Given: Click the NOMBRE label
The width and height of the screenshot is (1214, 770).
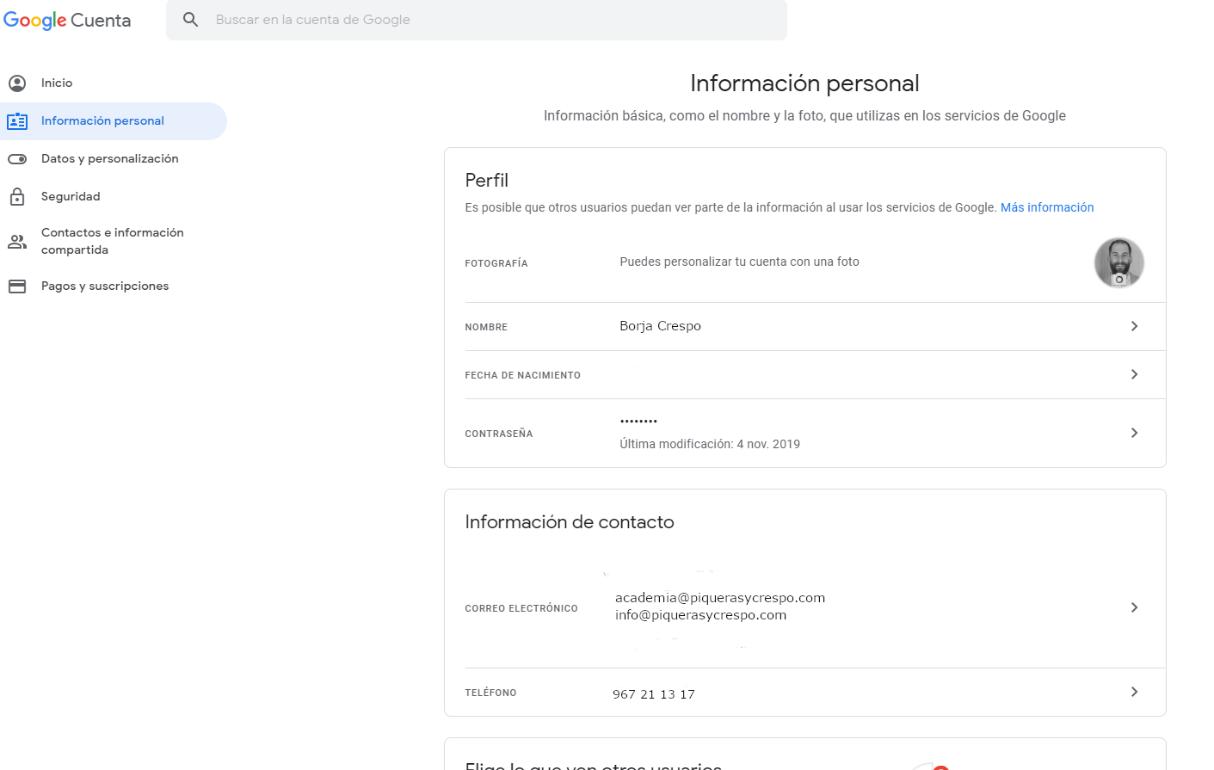Looking at the screenshot, I should point(486,327).
